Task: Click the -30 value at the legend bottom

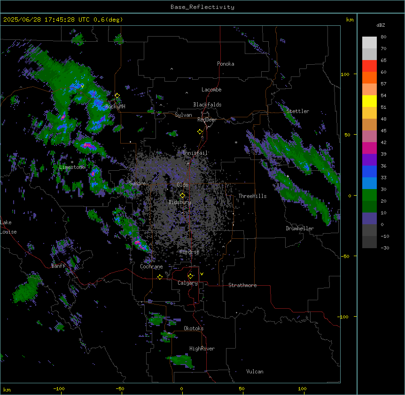Action: 385,248
